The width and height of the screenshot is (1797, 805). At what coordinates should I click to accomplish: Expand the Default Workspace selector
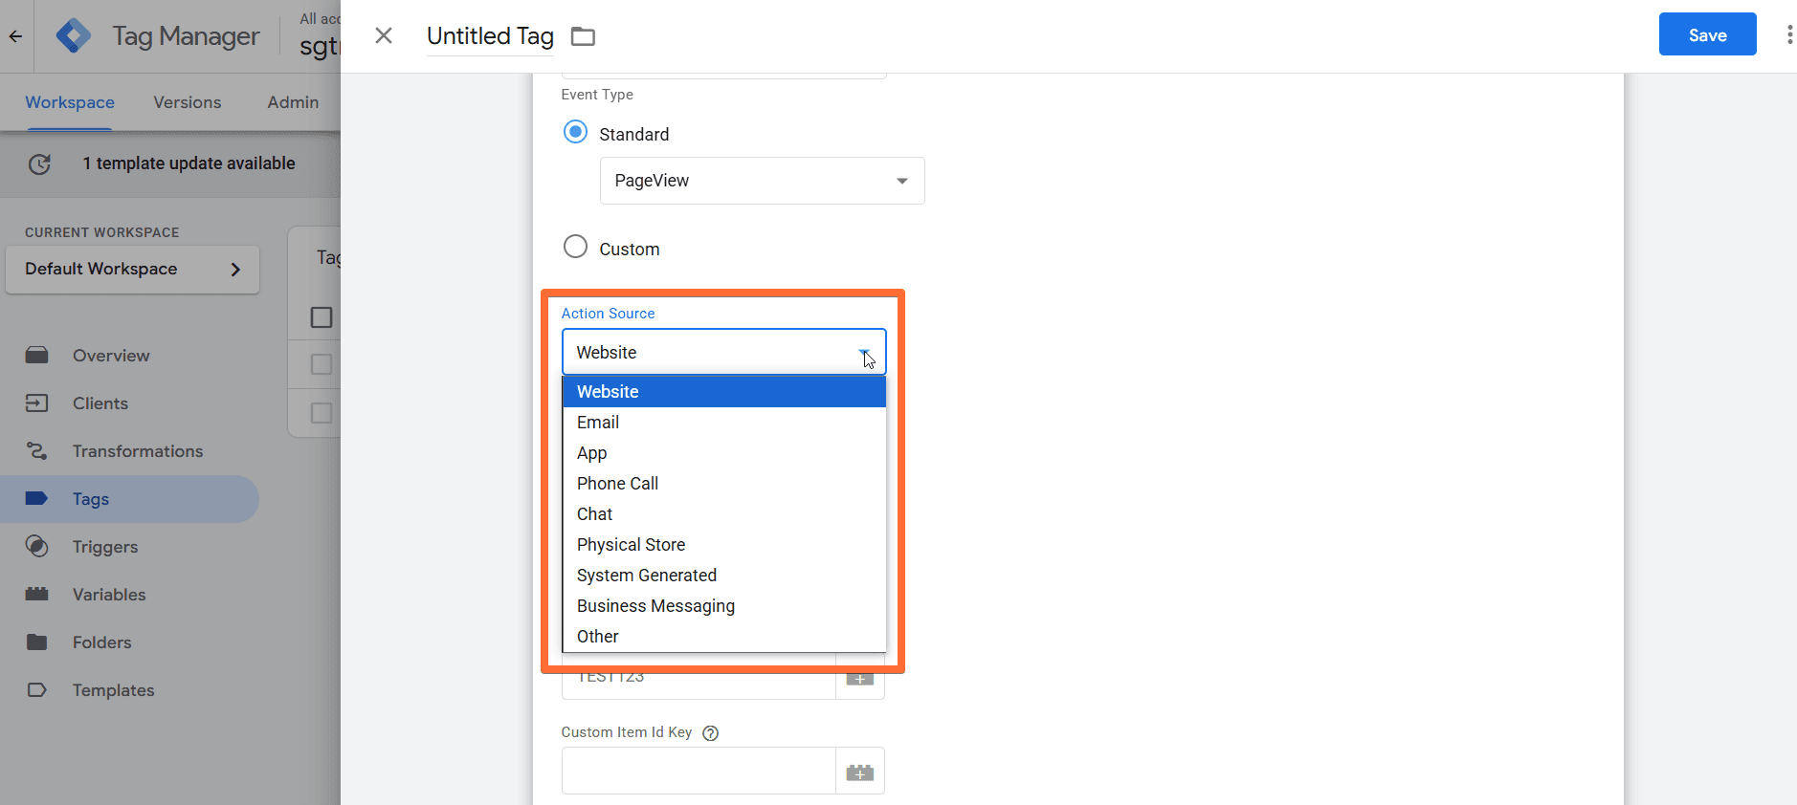click(x=132, y=270)
